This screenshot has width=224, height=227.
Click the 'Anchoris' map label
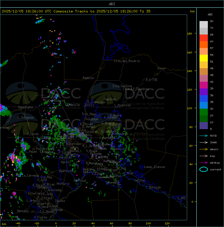click(x=63, y=184)
